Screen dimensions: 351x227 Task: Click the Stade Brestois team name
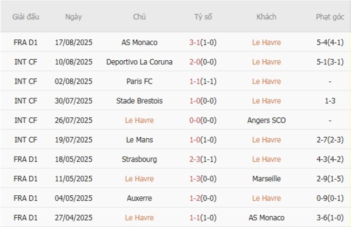(x=139, y=101)
